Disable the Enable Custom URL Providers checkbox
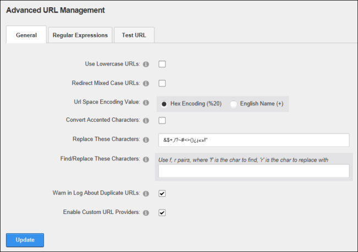The width and height of the screenshot is (358, 252). pos(162,213)
